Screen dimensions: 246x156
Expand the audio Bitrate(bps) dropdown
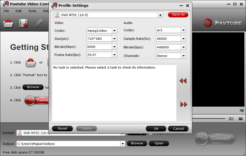(183, 47)
